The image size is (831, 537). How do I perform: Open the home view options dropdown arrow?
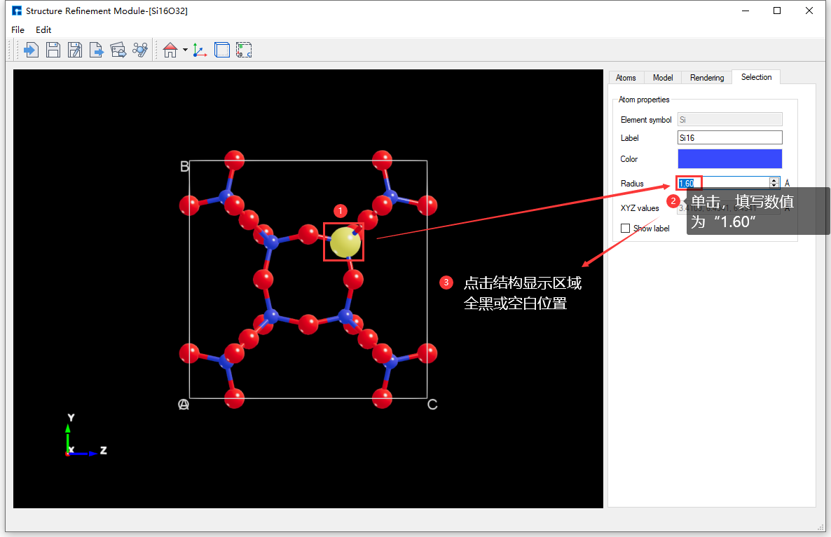pos(184,50)
